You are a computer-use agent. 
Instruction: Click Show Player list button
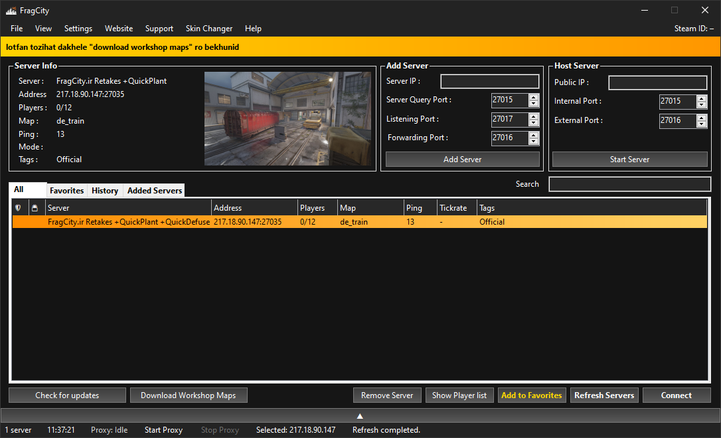(x=459, y=395)
